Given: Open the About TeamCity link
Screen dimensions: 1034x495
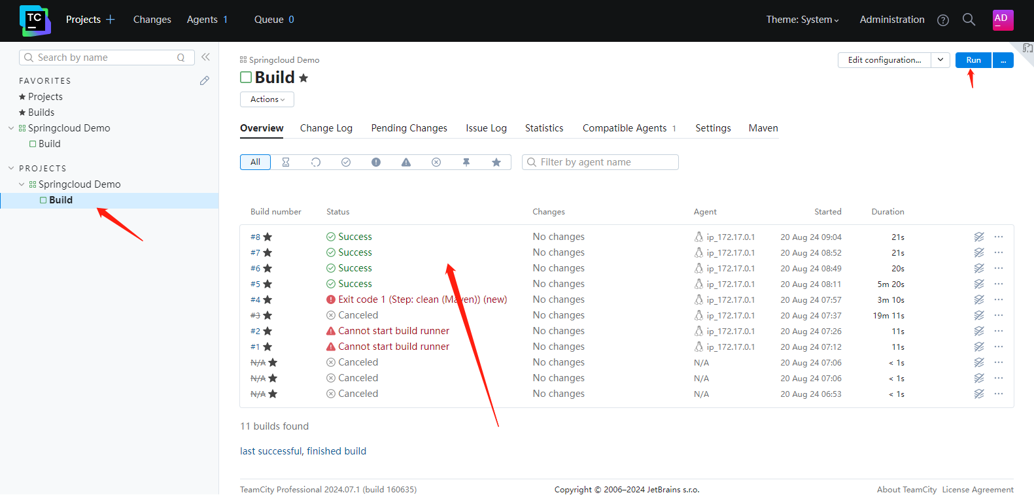Looking at the screenshot, I should pos(906,490).
